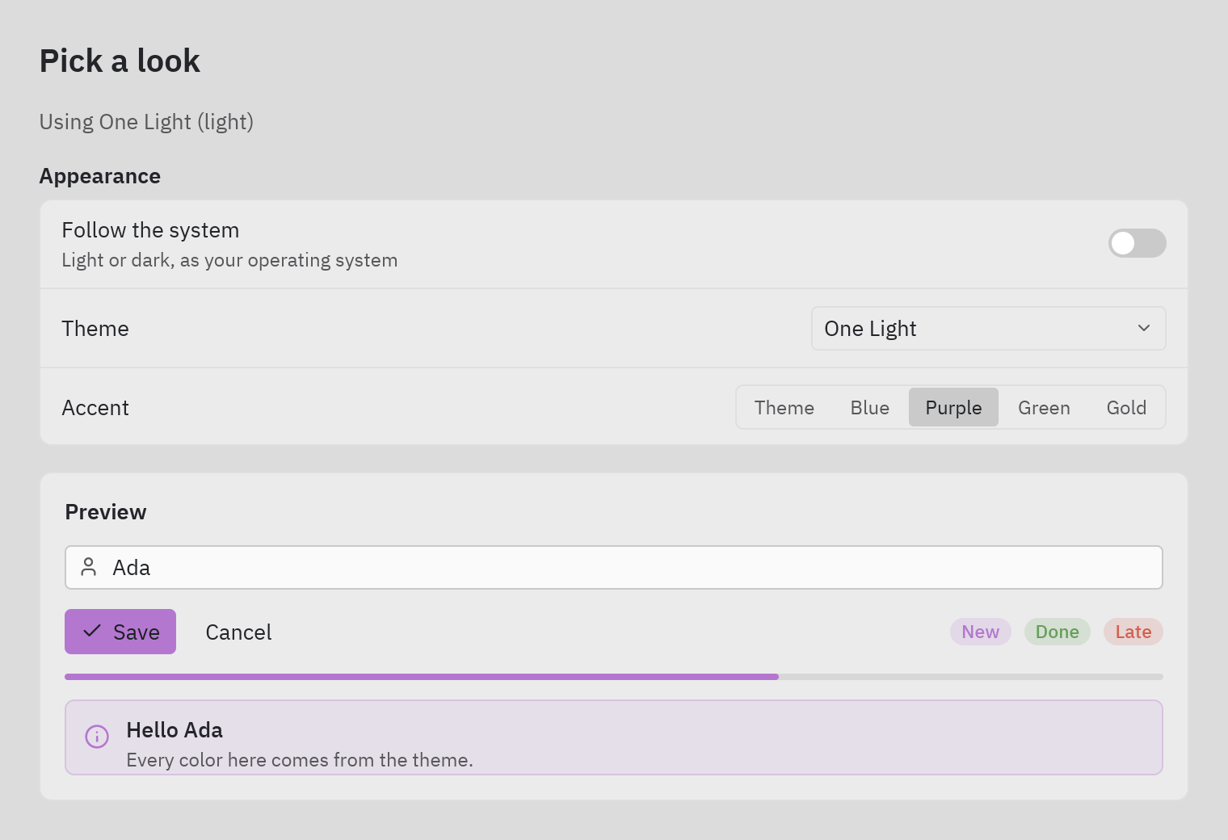
Task: Click "Every color here comes from the theme."
Action: 300,760
